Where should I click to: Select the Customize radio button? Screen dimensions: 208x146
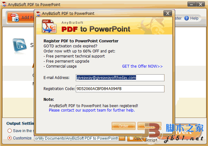point(9,138)
